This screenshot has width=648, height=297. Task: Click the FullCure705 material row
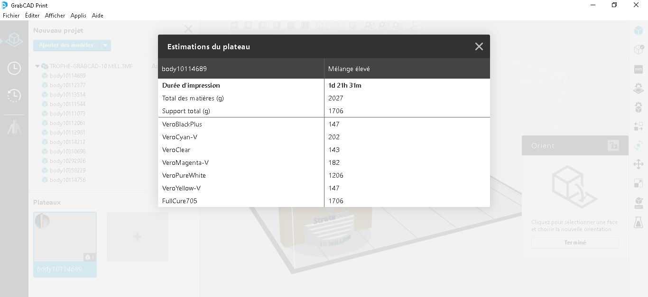click(x=324, y=201)
